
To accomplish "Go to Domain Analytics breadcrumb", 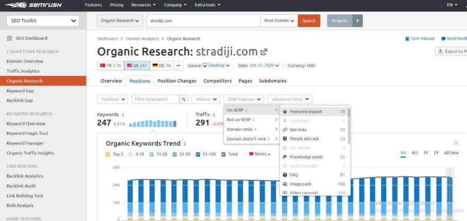I will point(142,39).
